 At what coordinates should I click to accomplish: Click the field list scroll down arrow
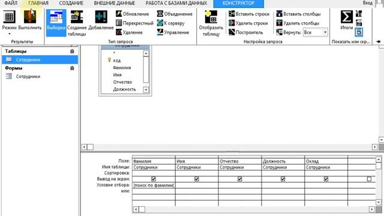146,89
